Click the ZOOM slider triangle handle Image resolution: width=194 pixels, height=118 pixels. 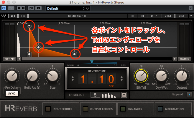[92, 62]
